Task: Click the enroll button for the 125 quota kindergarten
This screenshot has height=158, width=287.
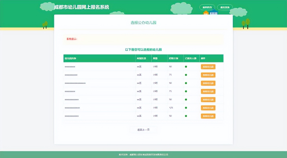Action: (x=208, y=108)
